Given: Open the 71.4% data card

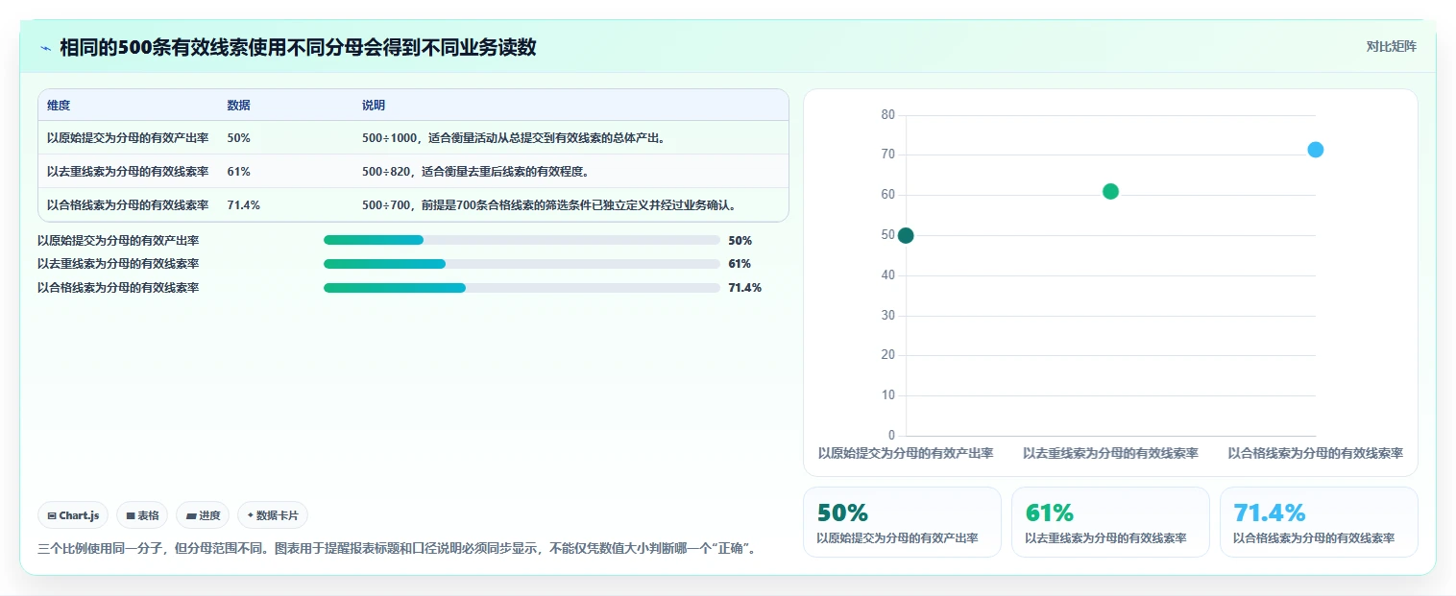Looking at the screenshot, I should click(1319, 522).
